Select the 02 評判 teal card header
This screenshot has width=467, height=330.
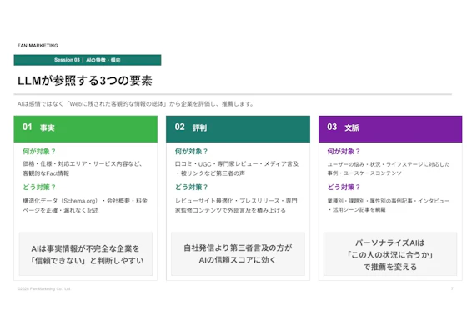(238, 129)
